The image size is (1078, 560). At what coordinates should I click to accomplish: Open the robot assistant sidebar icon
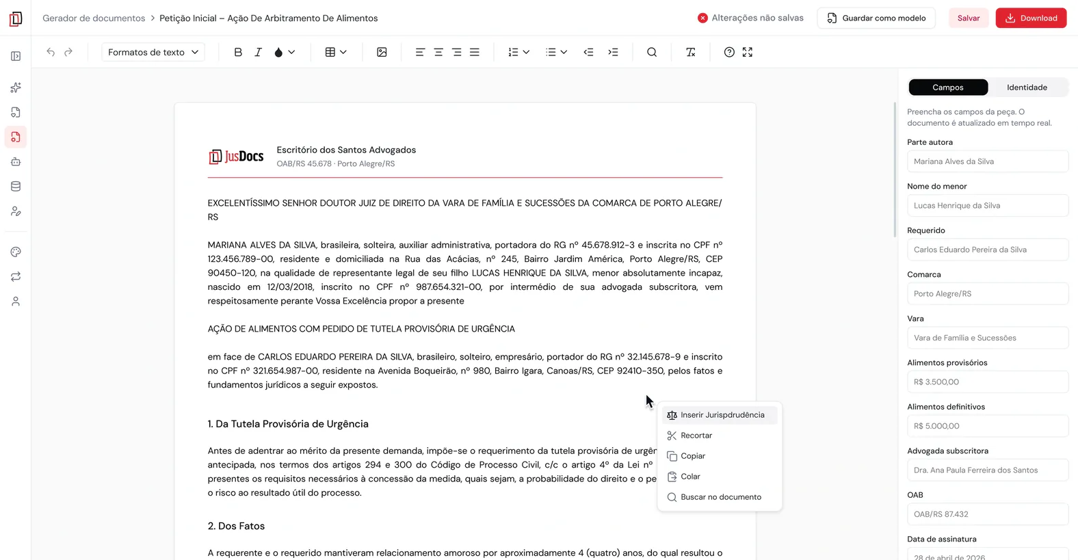pos(16,162)
